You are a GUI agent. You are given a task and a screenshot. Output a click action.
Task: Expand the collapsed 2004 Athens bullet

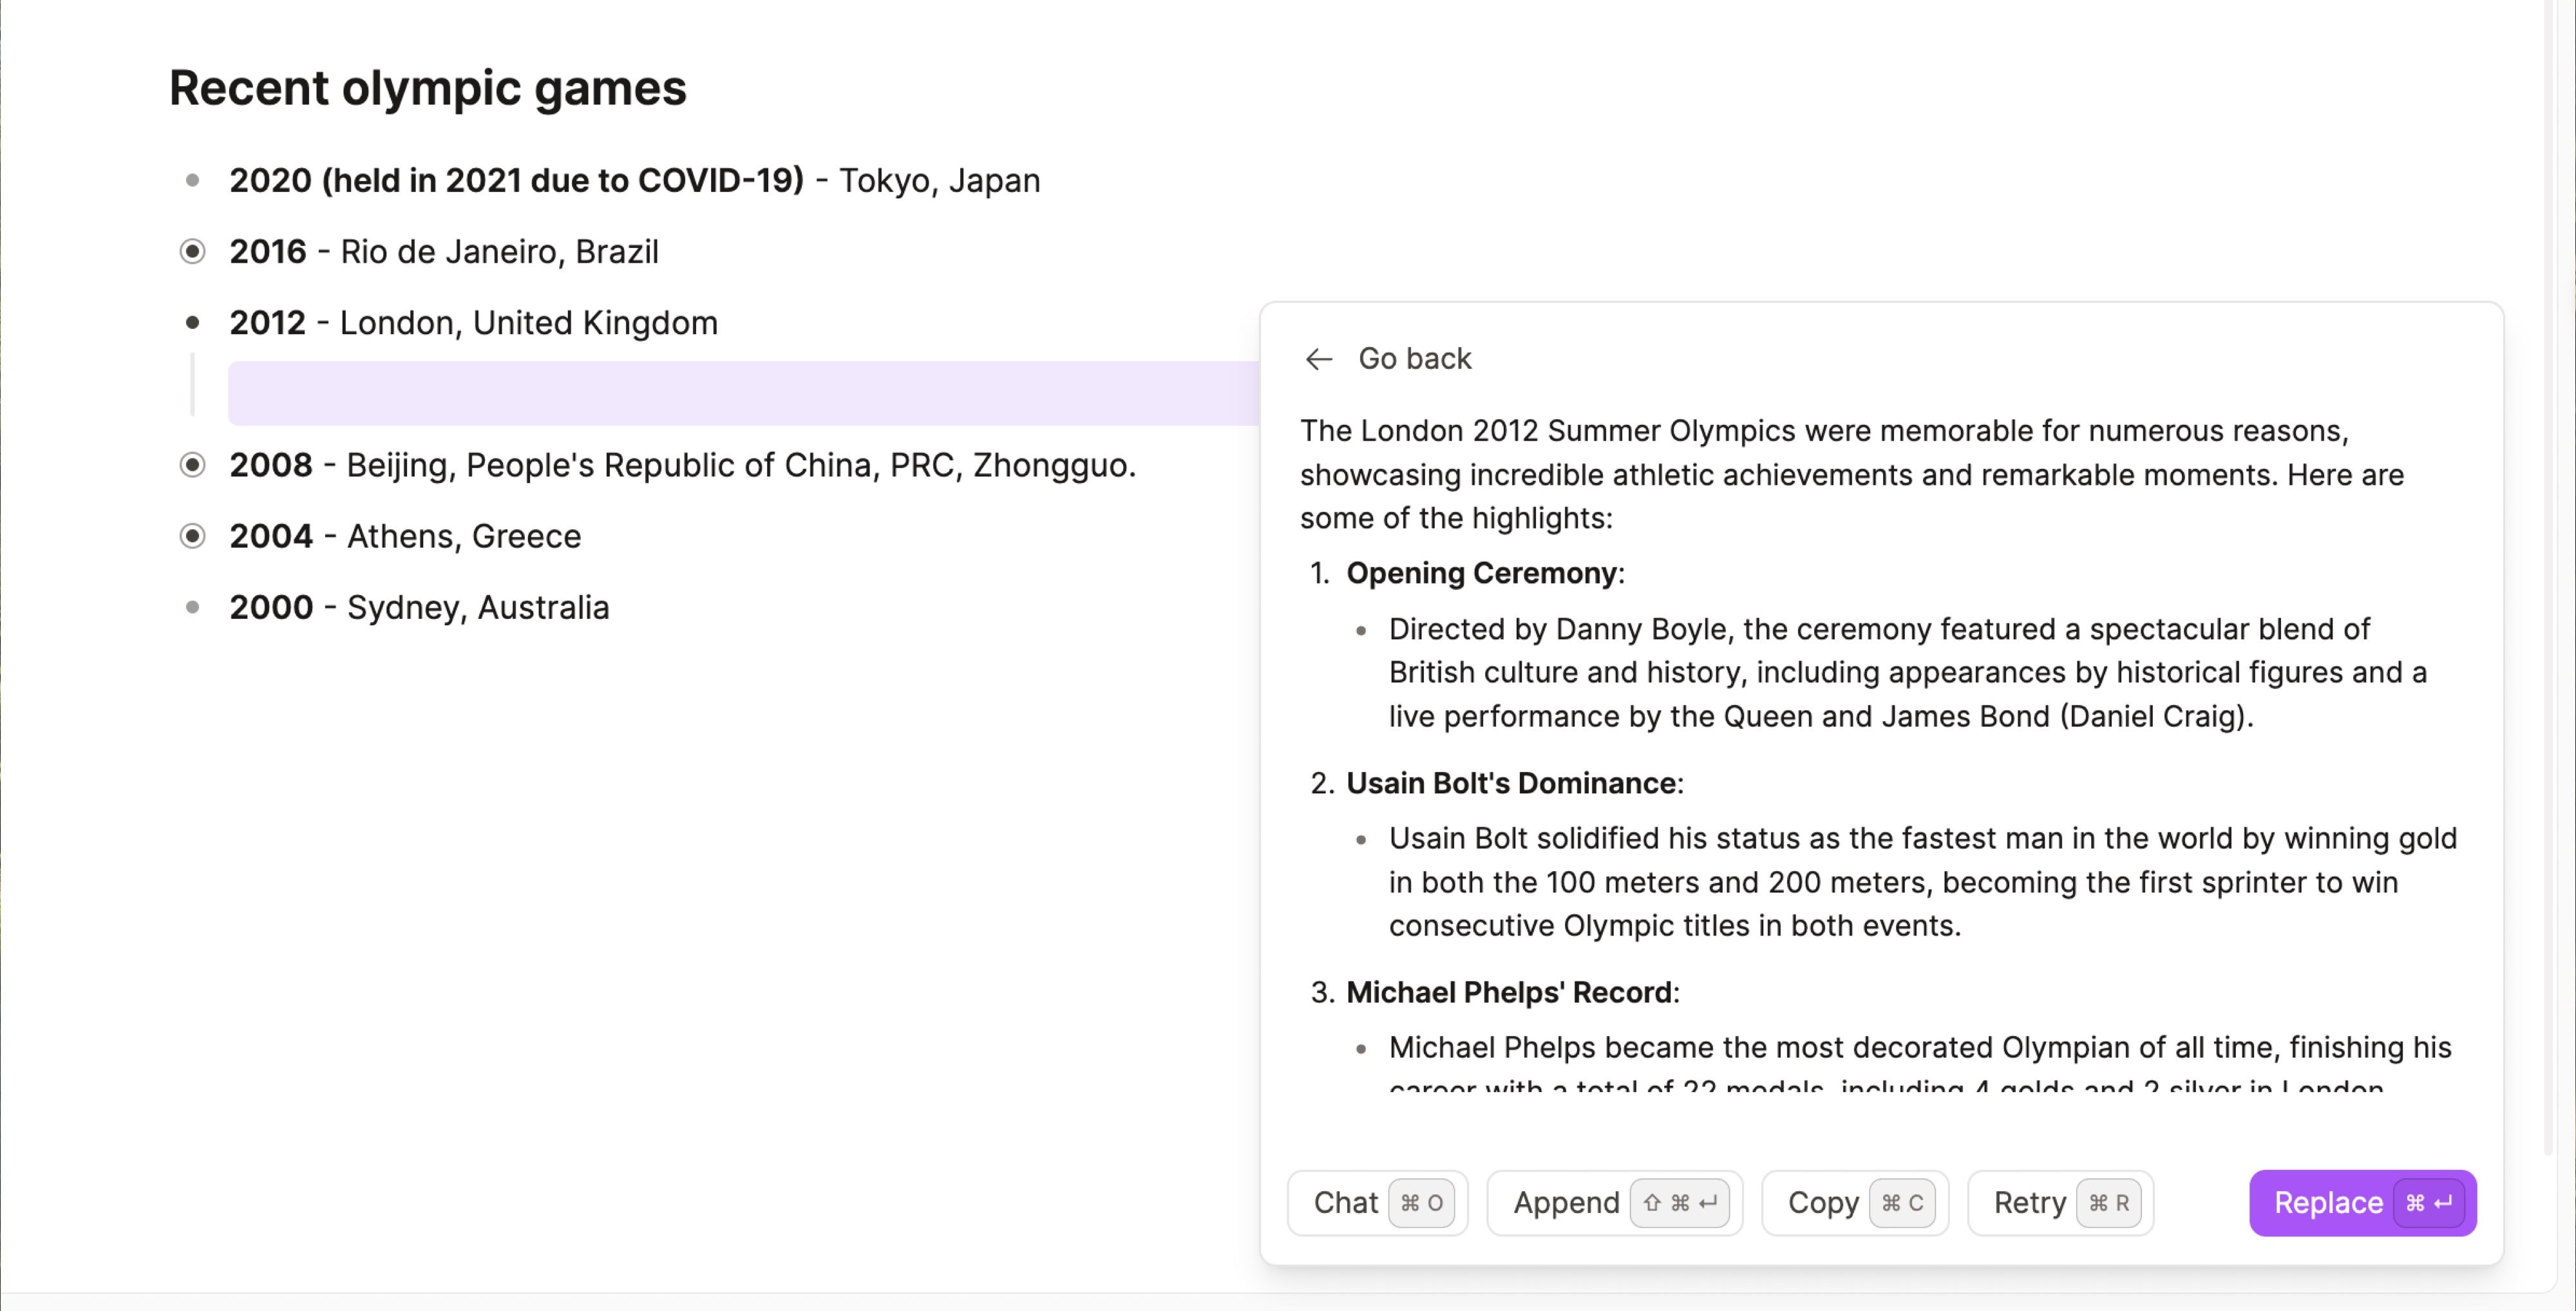[x=192, y=536]
